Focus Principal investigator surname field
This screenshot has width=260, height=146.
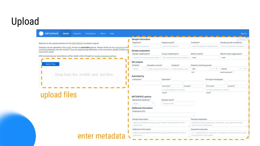tap(237, 83)
